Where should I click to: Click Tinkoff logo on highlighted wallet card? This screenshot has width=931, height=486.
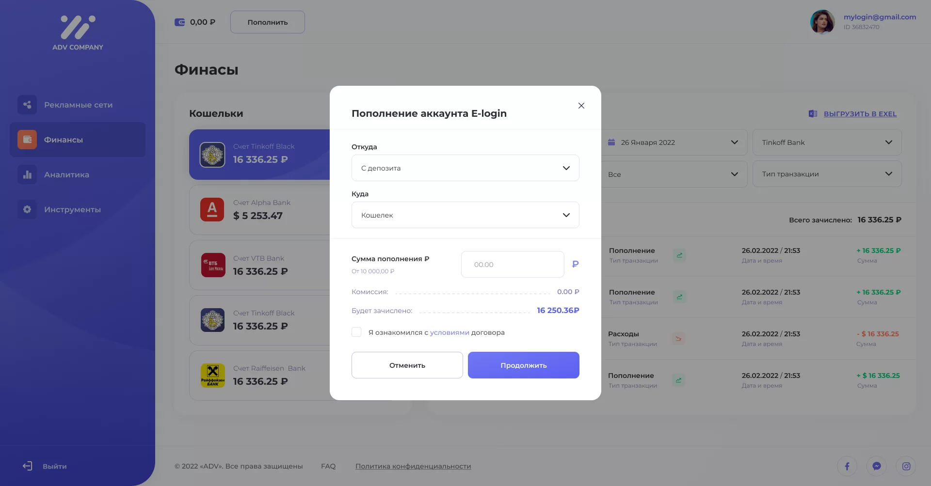click(212, 155)
